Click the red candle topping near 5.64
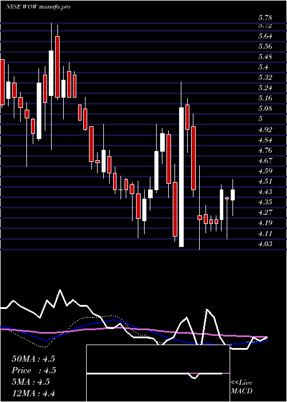 (57, 67)
